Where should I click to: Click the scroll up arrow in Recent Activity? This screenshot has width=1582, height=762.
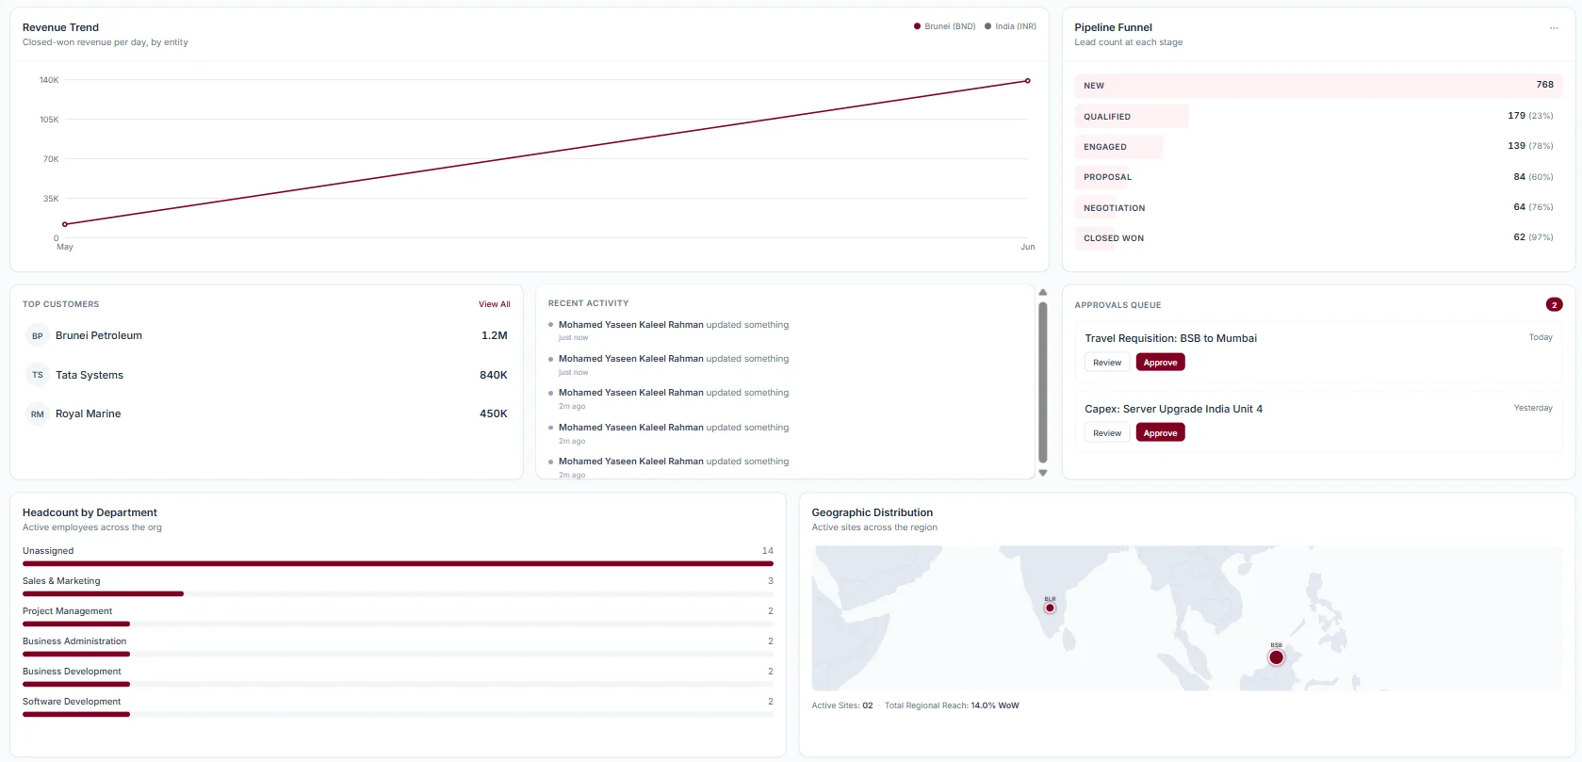[x=1043, y=292]
